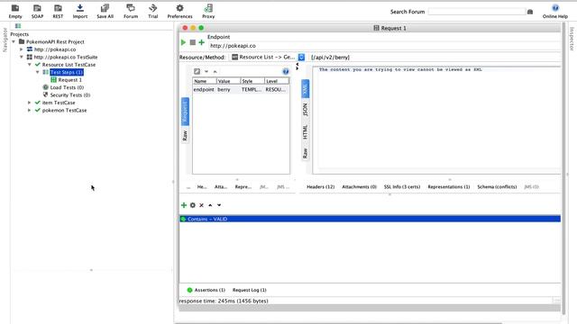Open the Forum toolbar item
Viewport: 577px width, 324px height.
[x=131, y=12]
